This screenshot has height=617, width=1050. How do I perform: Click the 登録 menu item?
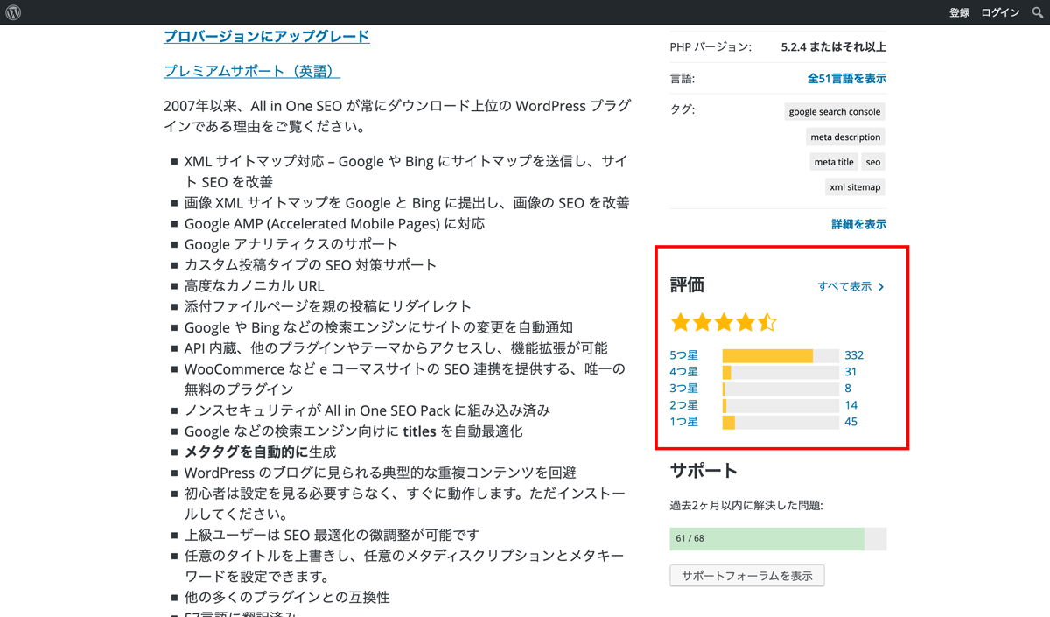960,12
